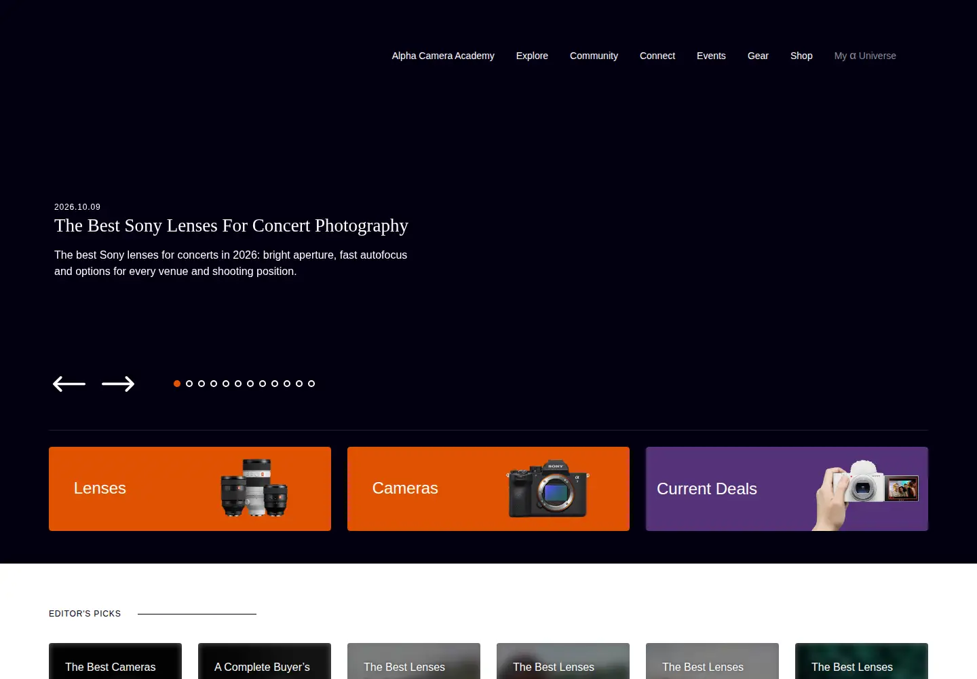Select the eleventh carousel pagination dot
Screen dimensions: 977x679
point(299,384)
